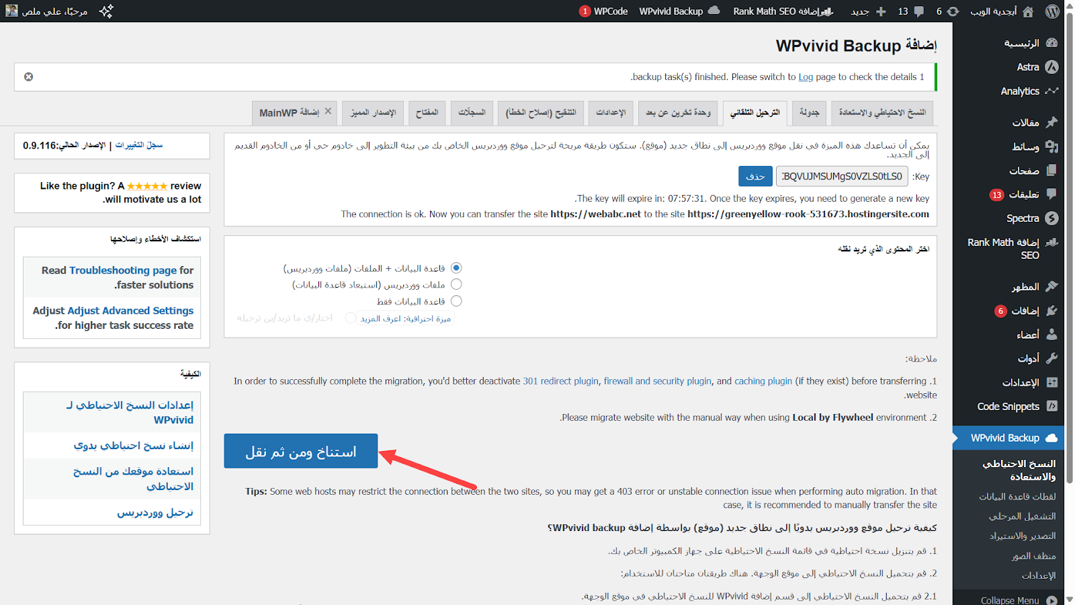
Task: Open the Log link in the notice
Action: tap(806, 77)
